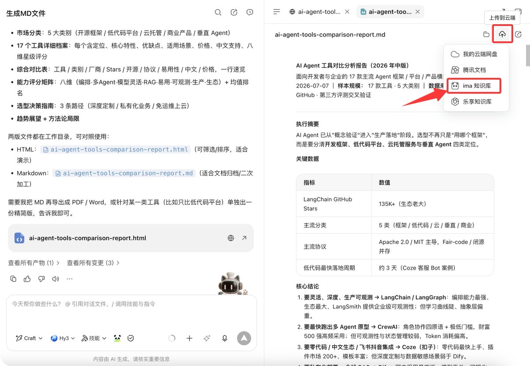This screenshot has width=530, height=366.
Task: Click the globe preview icon on the attachment card
Action: point(231,238)
